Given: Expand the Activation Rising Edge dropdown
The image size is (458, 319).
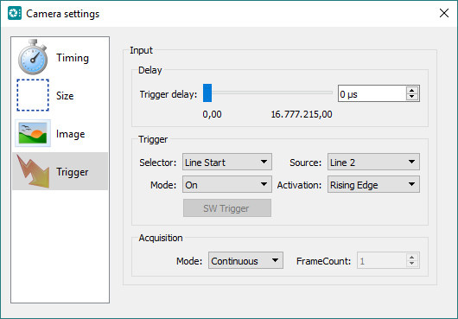Looking at the screenshot, I should coord(373,185).
